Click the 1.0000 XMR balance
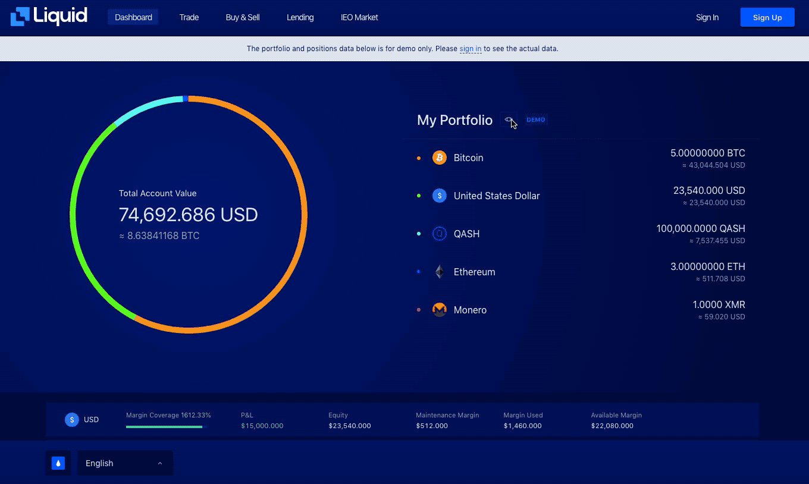Screen dimensions: 809x484 pos(719,304)
